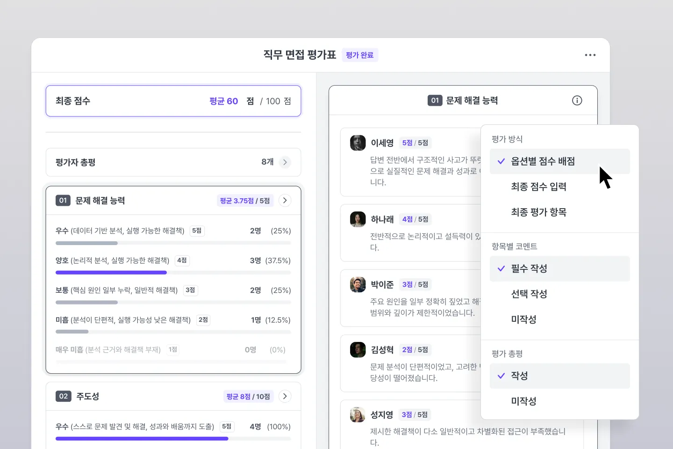Click 박이준 reviewer name

tap(382, 284)
